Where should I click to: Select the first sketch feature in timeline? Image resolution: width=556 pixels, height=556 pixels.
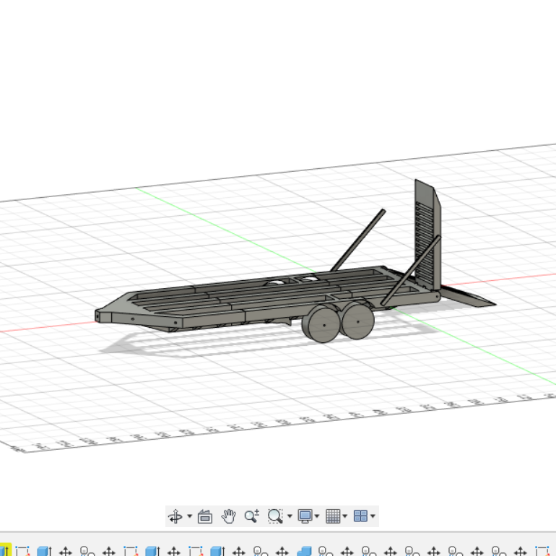point(22,551)
